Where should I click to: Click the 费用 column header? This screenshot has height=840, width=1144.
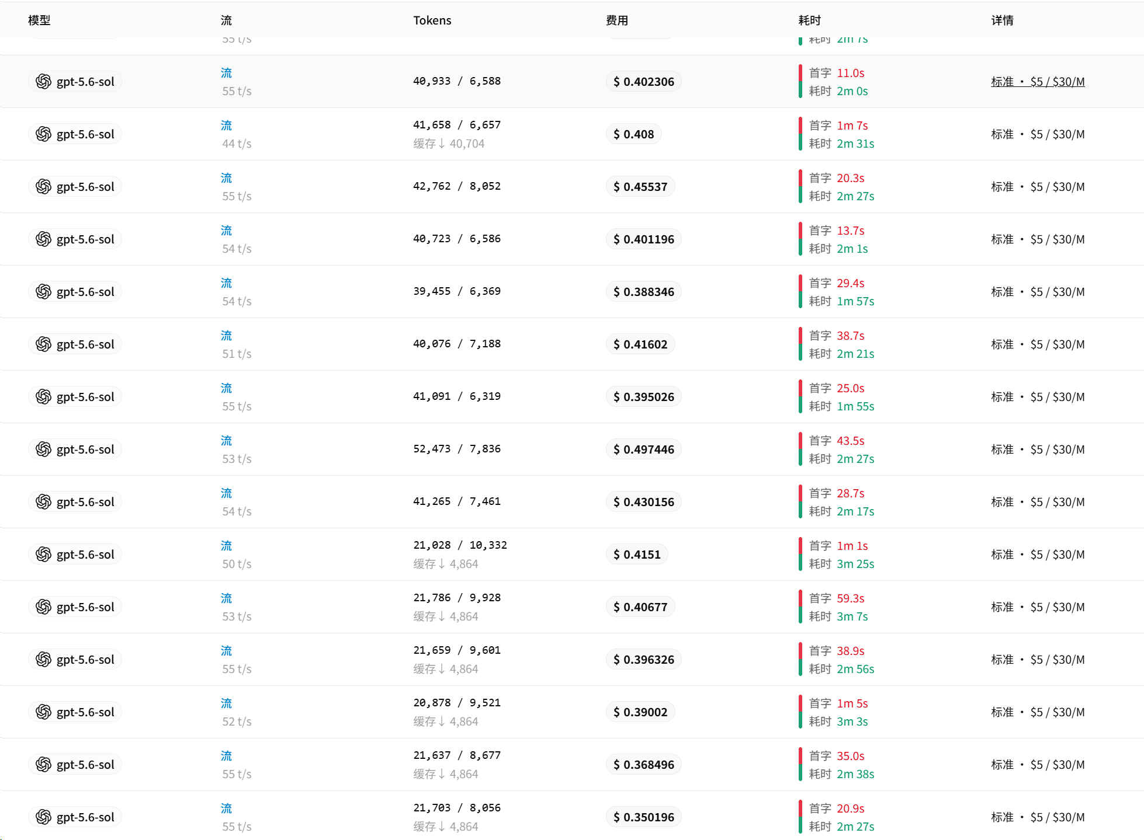pyautogui.click(x=617, y=20)
